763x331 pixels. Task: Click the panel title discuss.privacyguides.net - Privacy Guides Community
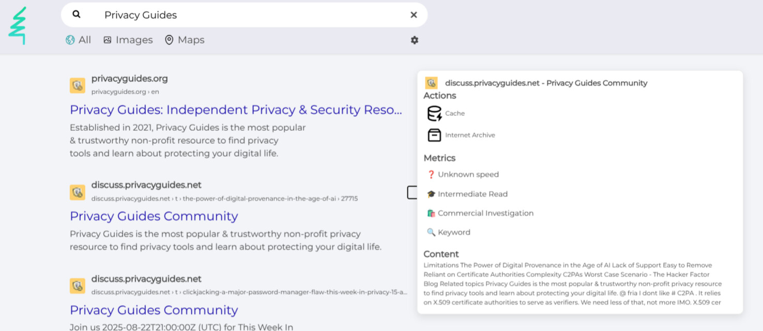pos(546,83)
